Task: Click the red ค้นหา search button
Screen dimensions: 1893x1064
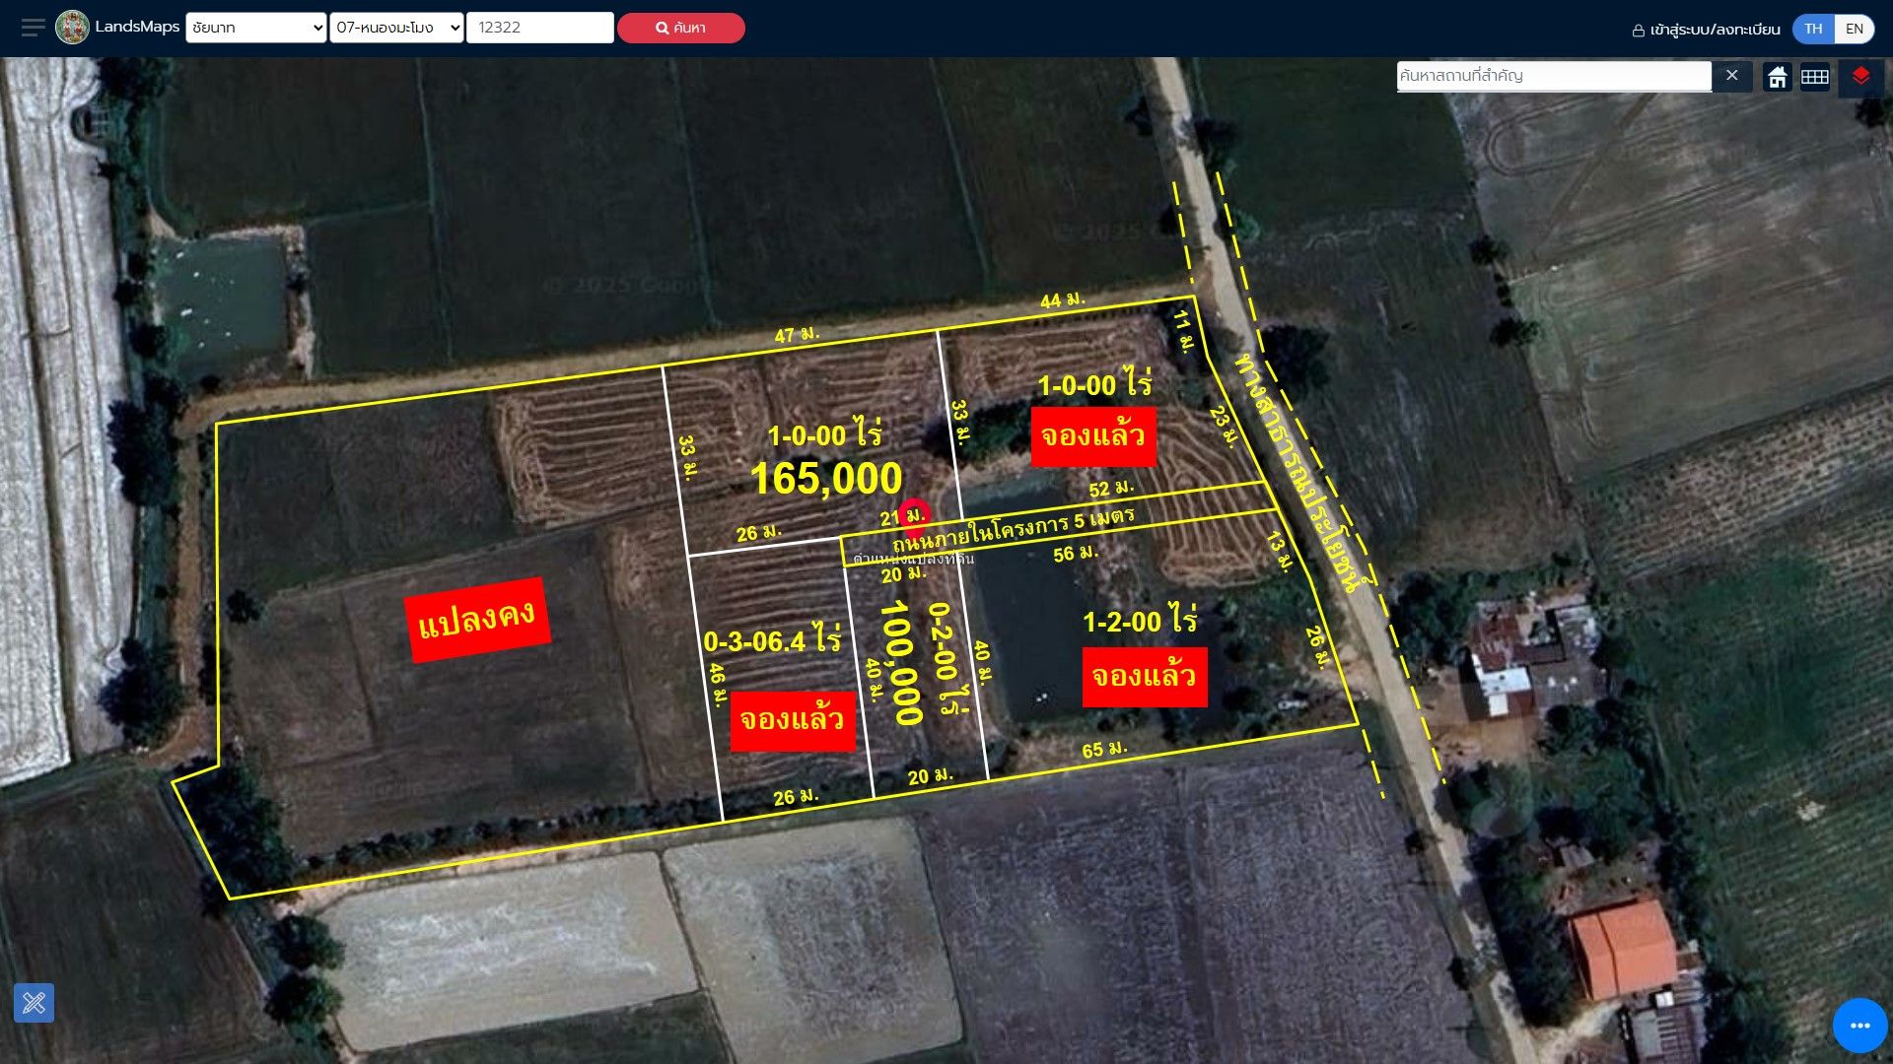Action: pyautogui.click(x=680, y=28)
